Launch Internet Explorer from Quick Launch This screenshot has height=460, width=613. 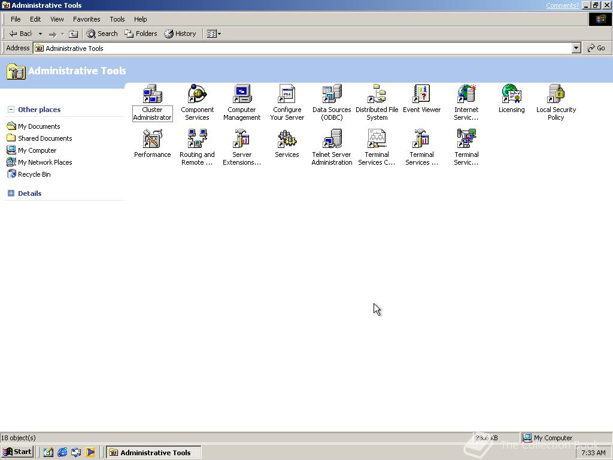tap(62, 453)
